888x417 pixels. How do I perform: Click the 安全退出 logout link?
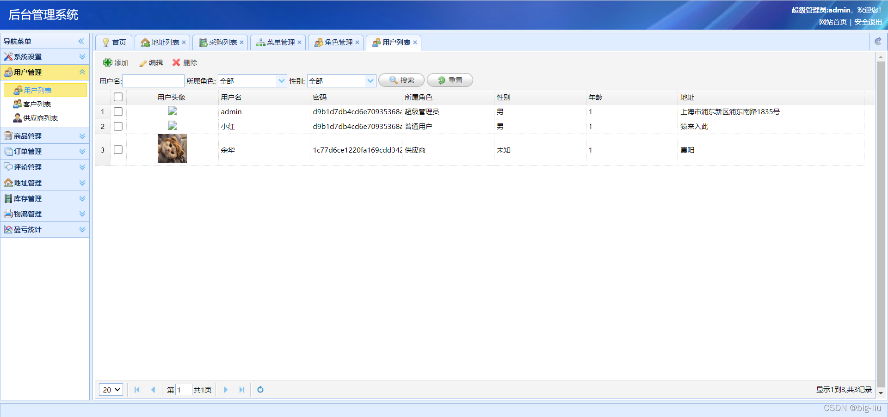(868, 22)
